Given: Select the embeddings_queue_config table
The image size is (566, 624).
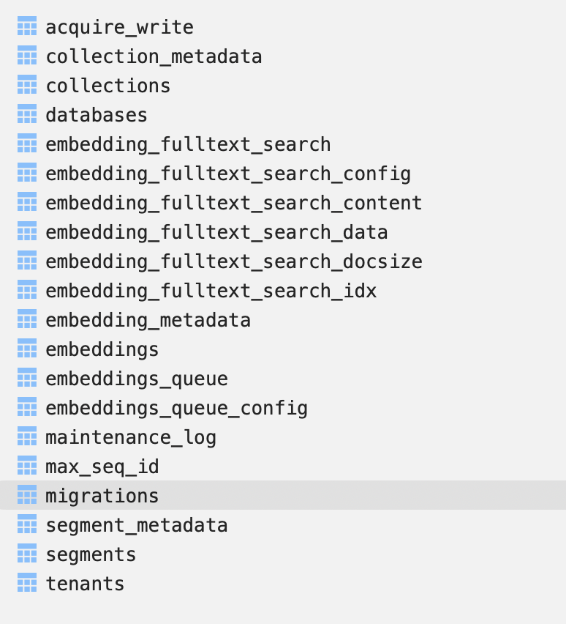Looking at the screenshot, I should tap(176, 408).
